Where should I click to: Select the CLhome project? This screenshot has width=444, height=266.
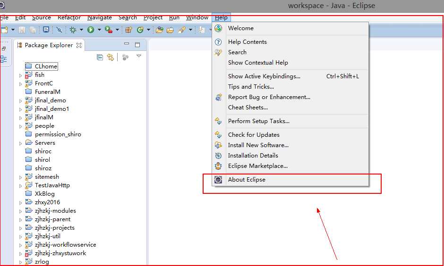(x=42, y=66)
